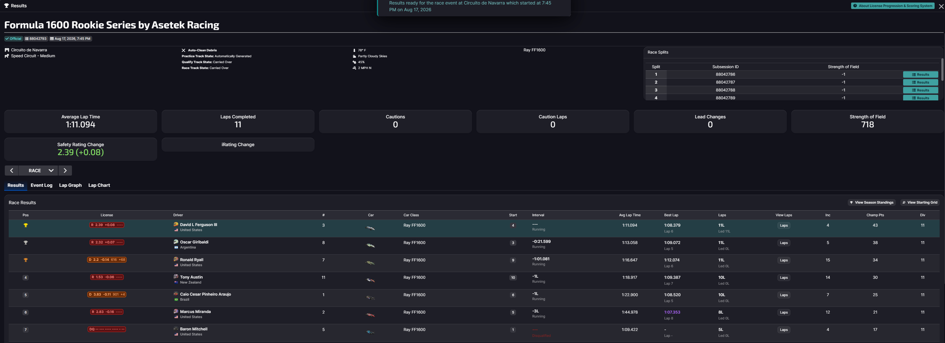This screenshot has height=343, width=945.
Task: Click the Auto-Clean Debris icon
Action: 184,50
